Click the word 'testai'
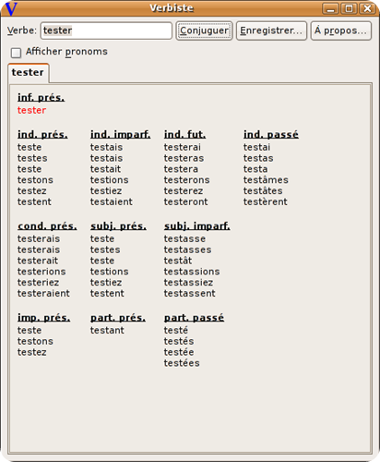The width and height of the screenshot is (380, 462). (257, 147)
